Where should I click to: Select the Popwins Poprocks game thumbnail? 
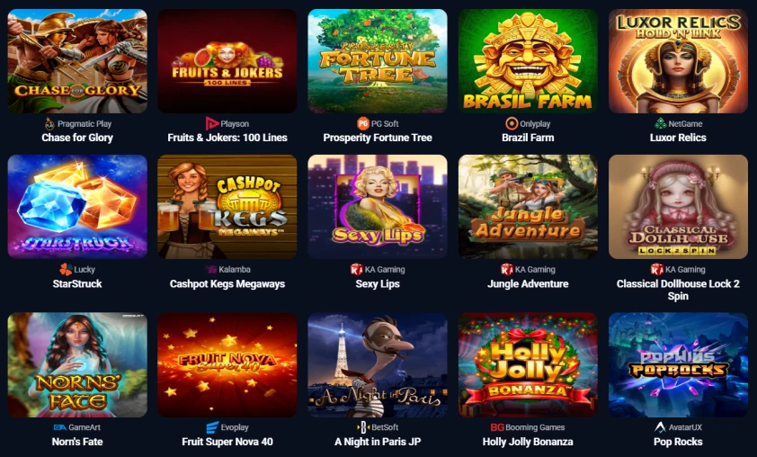(678, 364)
